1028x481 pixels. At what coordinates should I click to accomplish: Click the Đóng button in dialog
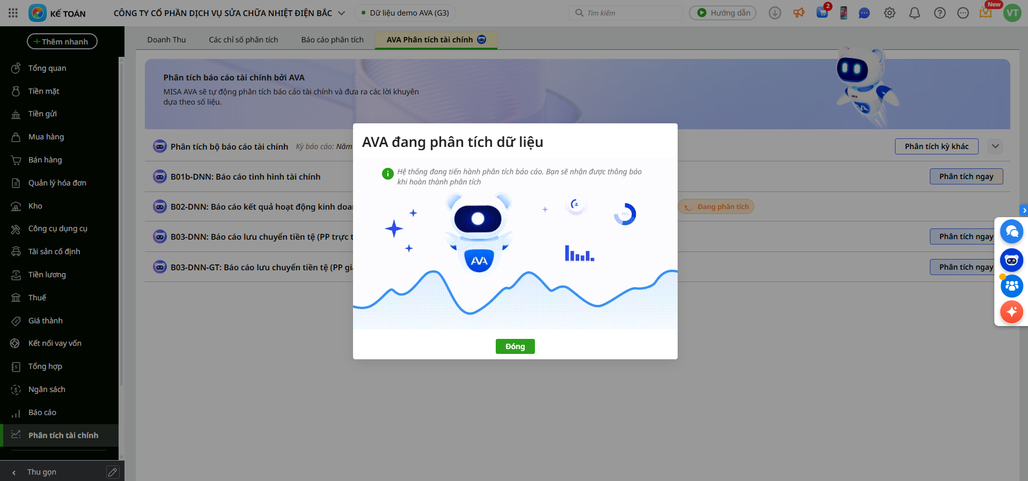click(x=515, y=346)
